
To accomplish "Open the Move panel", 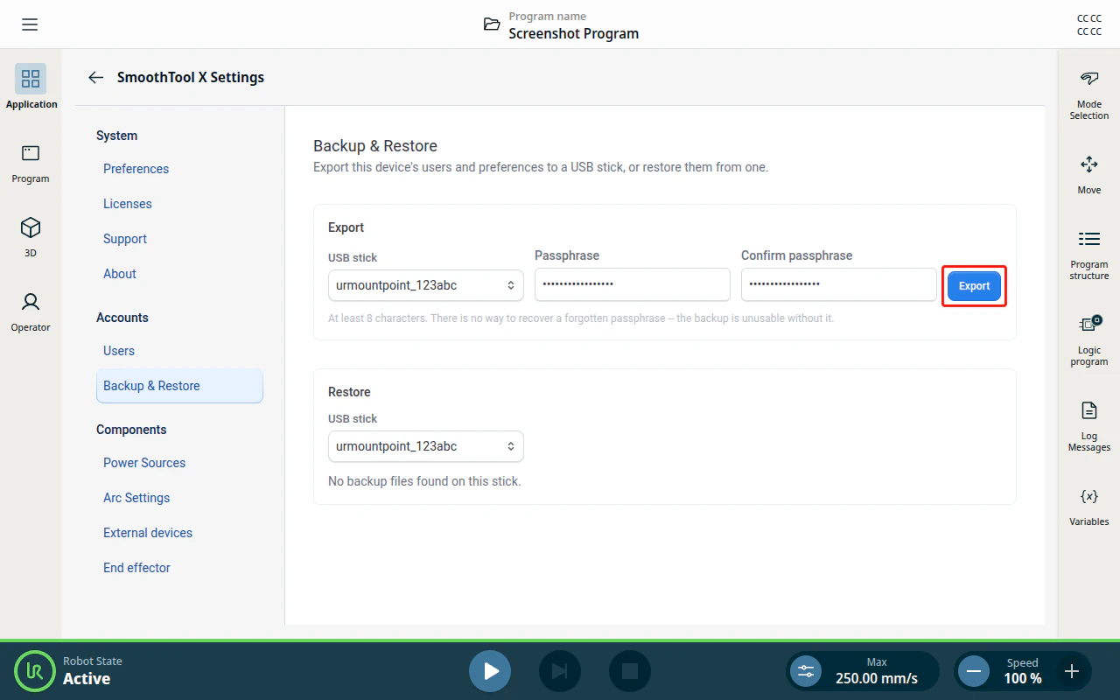I will coord(1089,174).
